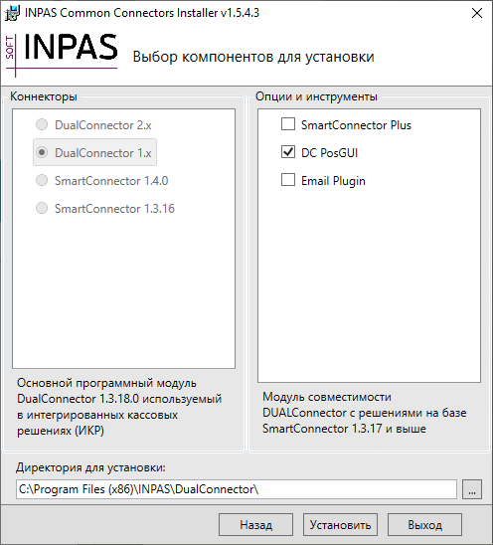Click the Выбор компонентов для установки heading

pos(253,57)
